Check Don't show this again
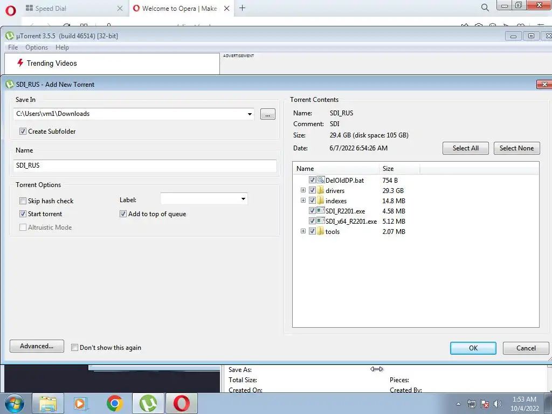 tap(74, 348)
